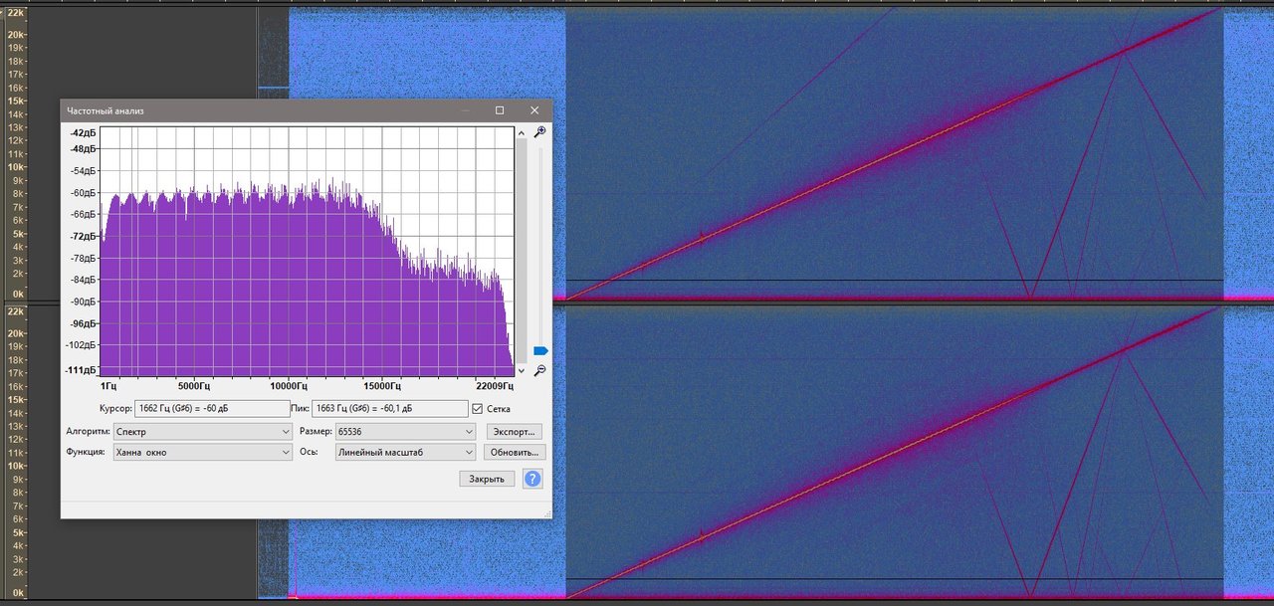Click the zoom-out magnifier icon below the slider
Viewport: 1274px width, 606px height.
(x=540, y=370)
